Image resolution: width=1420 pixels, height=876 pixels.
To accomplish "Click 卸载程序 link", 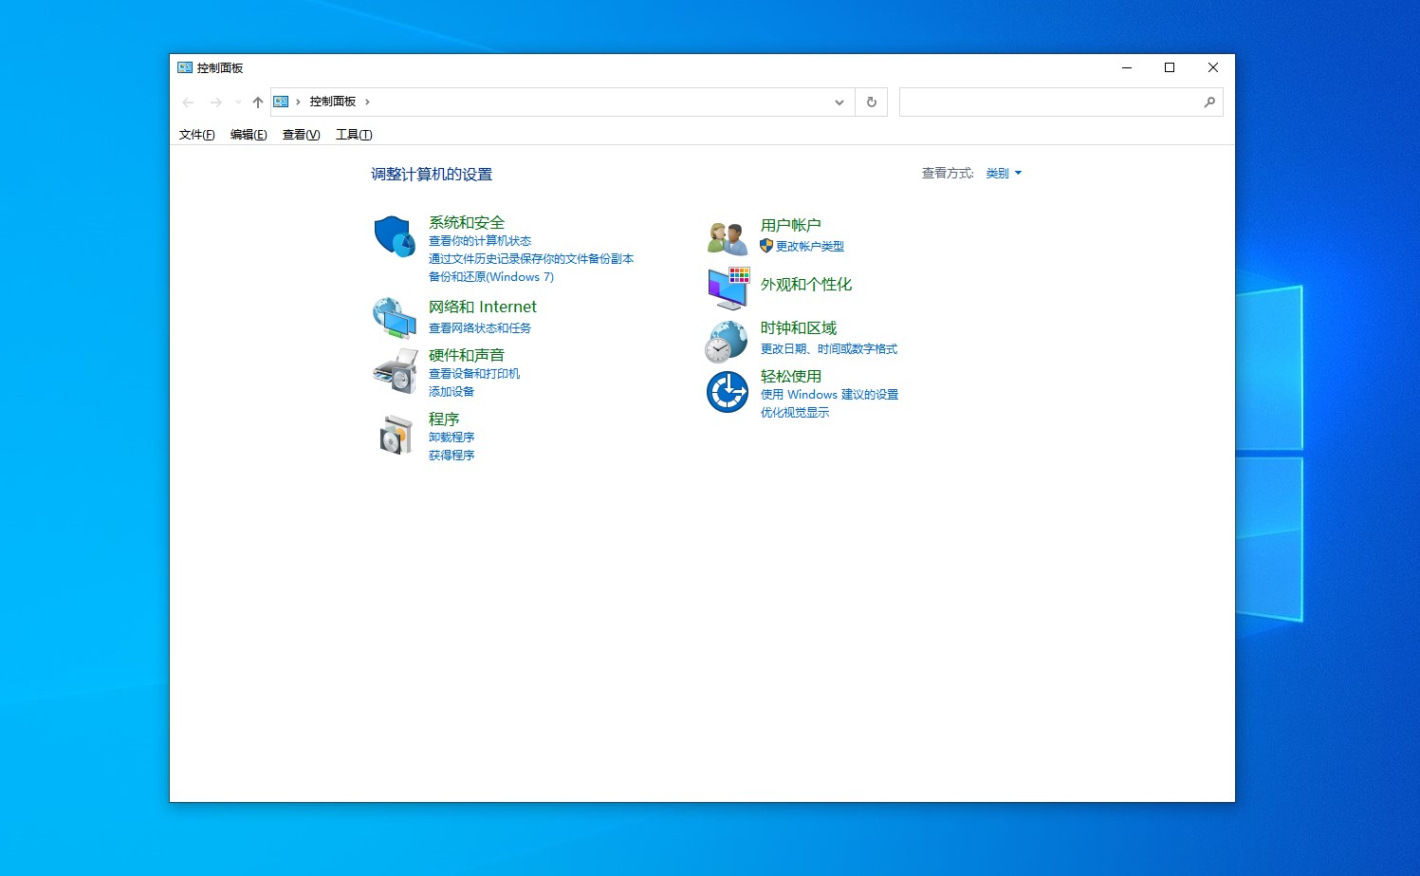I will click(452, 438).
